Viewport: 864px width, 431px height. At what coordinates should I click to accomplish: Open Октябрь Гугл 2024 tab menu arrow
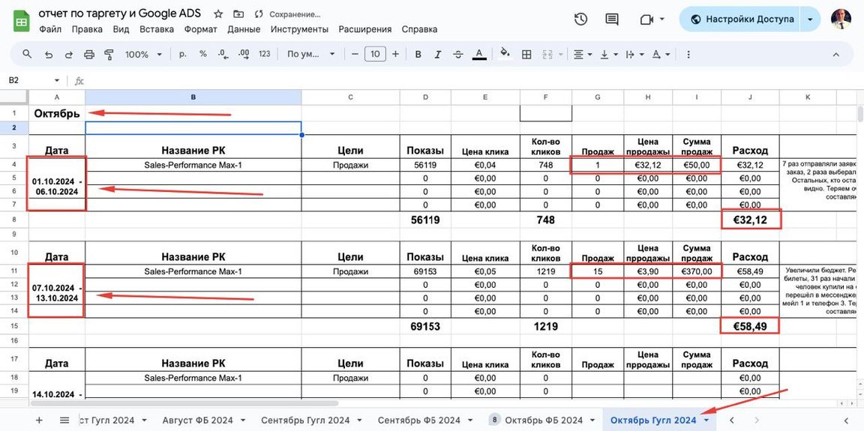706,421
